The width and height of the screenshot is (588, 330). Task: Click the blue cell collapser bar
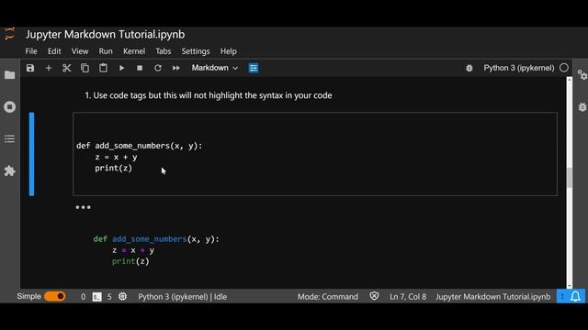[x=31, y=154]
